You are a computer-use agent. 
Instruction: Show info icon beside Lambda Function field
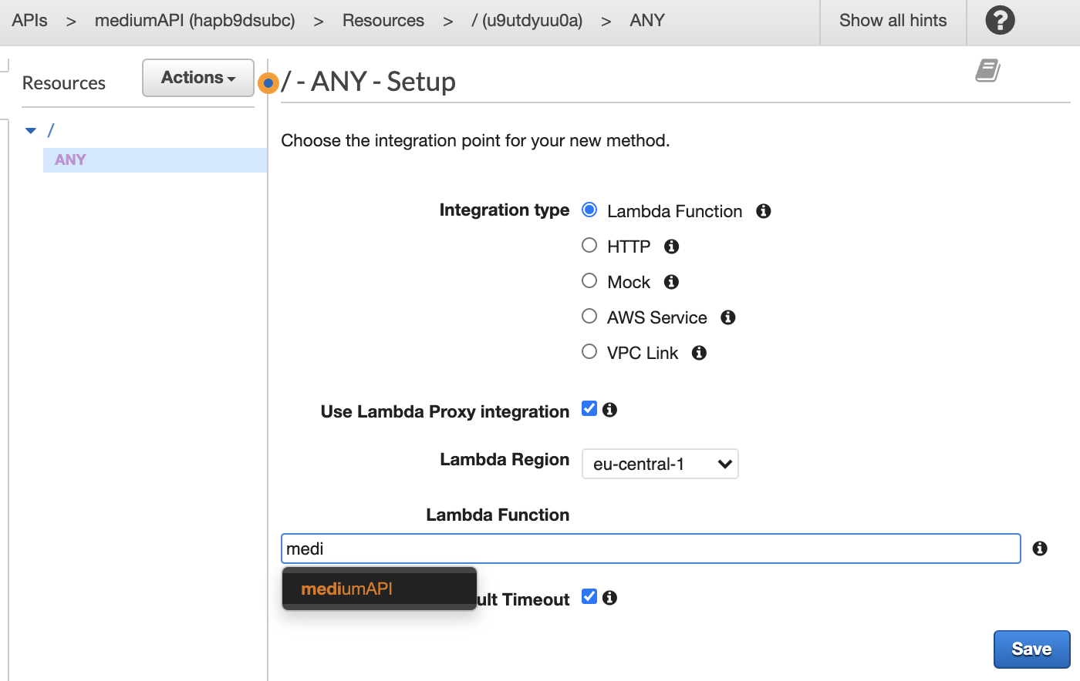pyautogui.click(x=1041, y=548)
